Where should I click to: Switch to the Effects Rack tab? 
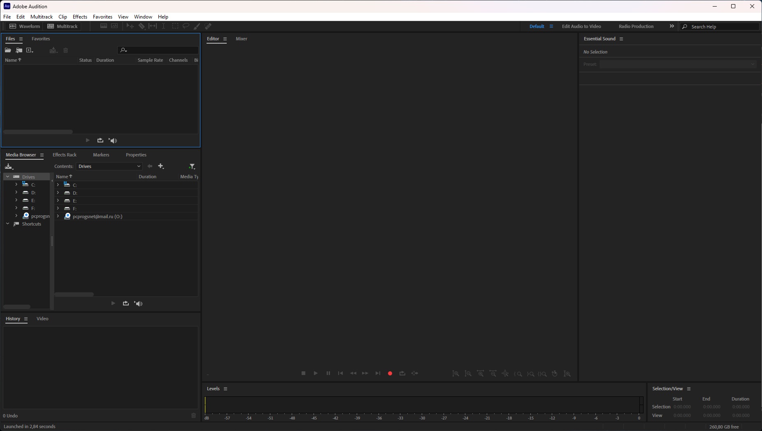(x=65, y=155)
